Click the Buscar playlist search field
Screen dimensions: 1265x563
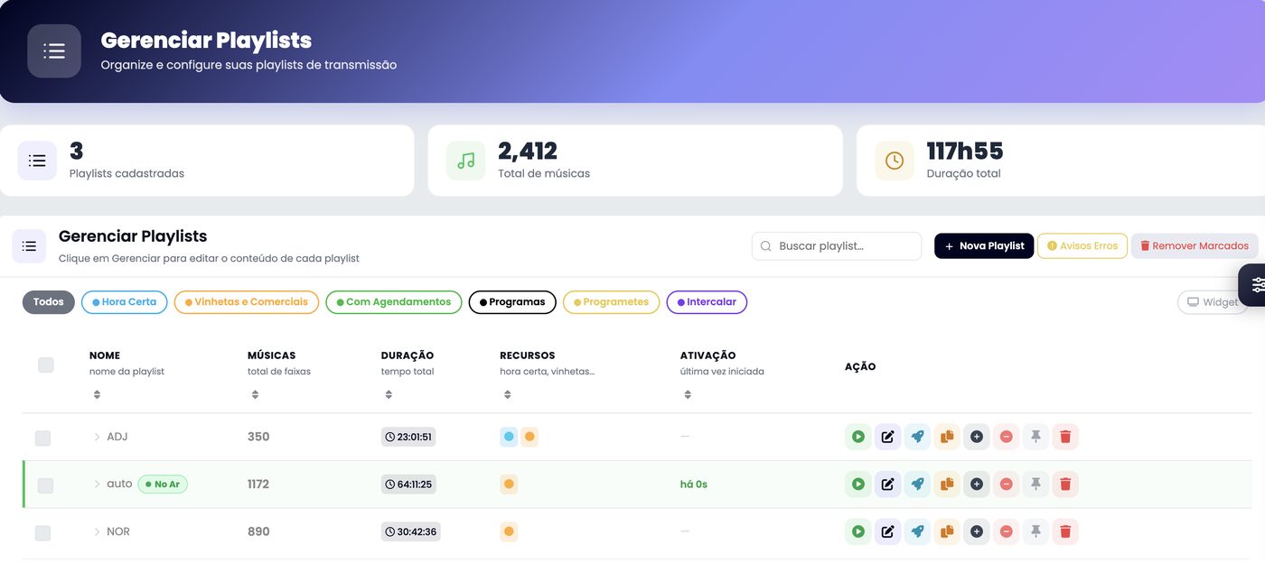pyautogui.click(x=837, y=245)
